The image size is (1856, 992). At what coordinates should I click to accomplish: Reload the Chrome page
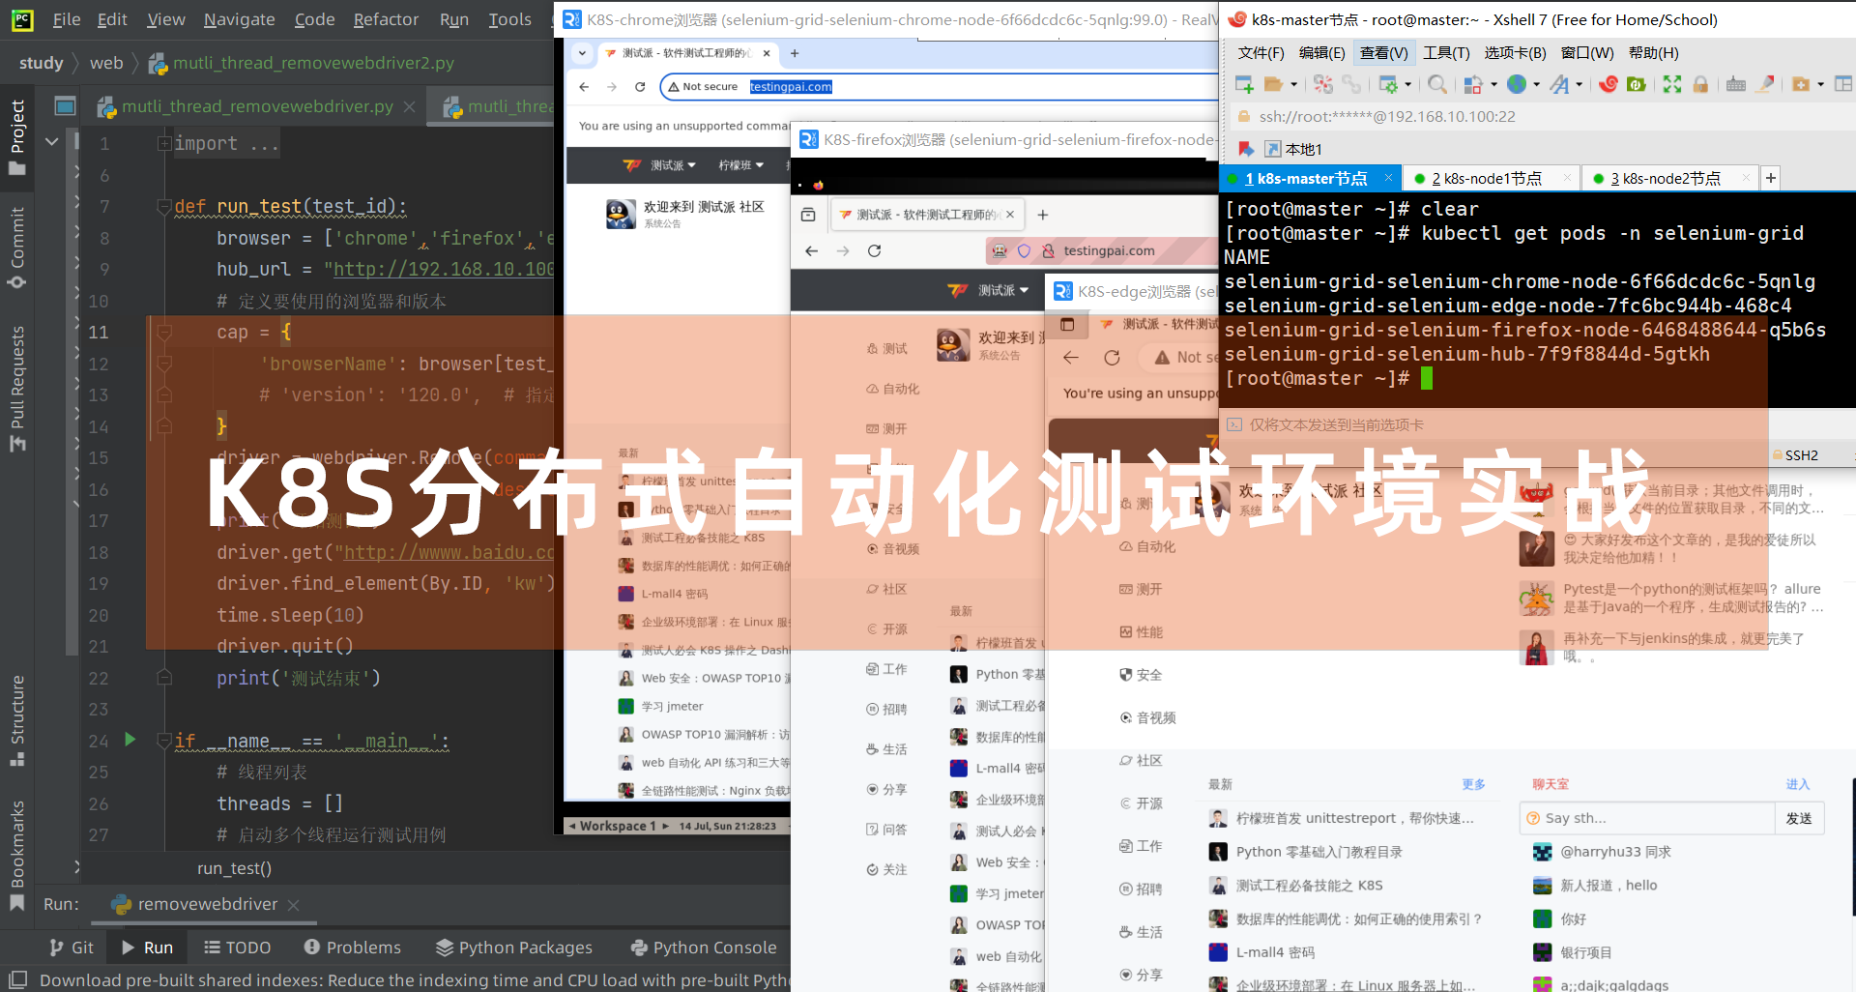pyautogui.click(x=640, y=87)
